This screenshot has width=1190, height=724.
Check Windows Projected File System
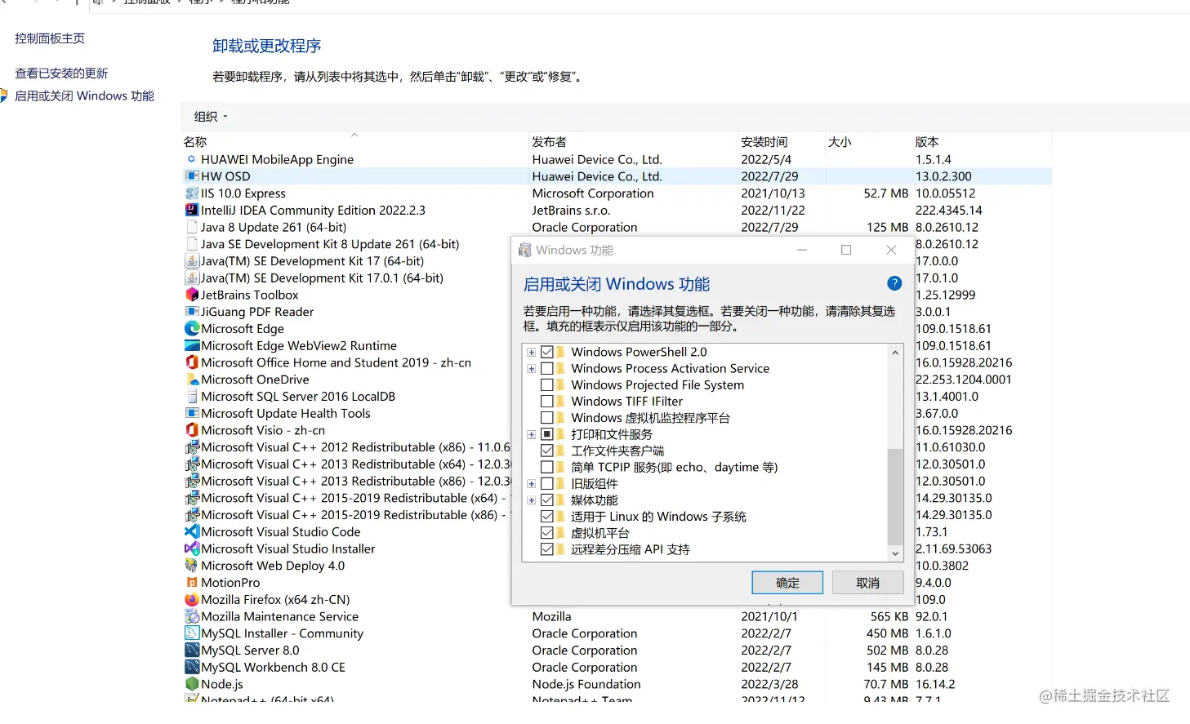[x=547, y=384]
